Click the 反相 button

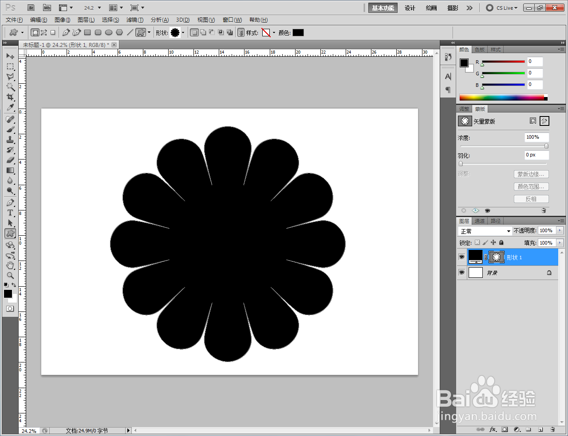[x=531, y=199]
